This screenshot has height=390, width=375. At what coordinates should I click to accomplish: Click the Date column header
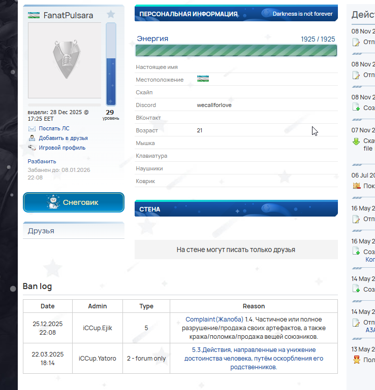48,306
